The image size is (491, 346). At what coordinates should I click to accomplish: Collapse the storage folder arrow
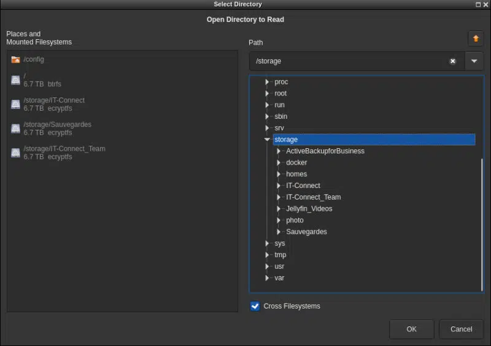click(267, 140)
